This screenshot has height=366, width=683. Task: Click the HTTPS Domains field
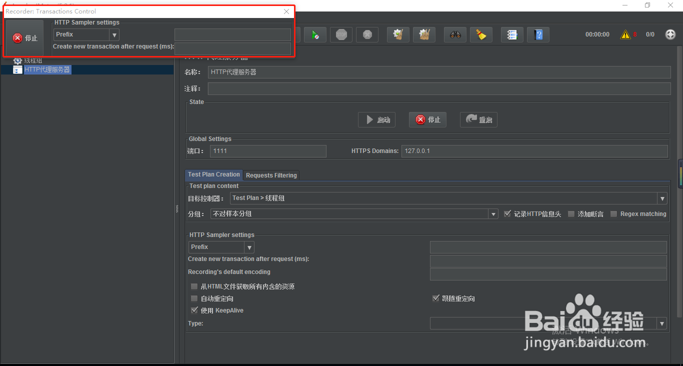[534, 151]
